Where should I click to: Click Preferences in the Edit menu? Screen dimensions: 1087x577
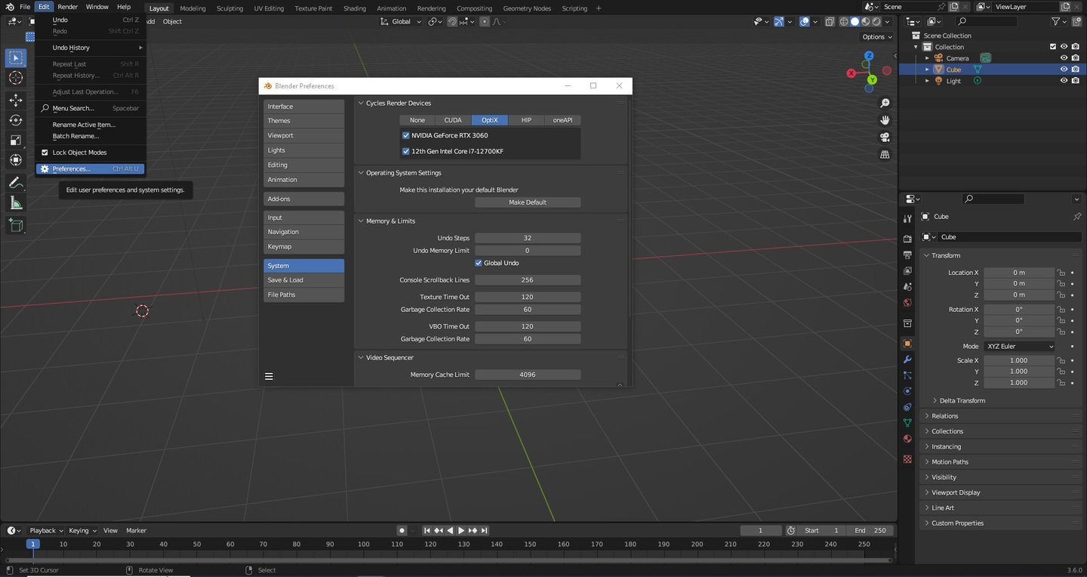click(72, 169)
